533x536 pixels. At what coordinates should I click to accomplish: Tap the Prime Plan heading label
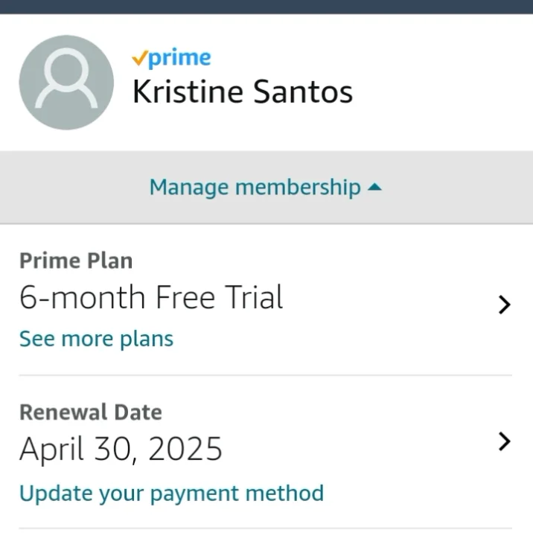(76, 261)
